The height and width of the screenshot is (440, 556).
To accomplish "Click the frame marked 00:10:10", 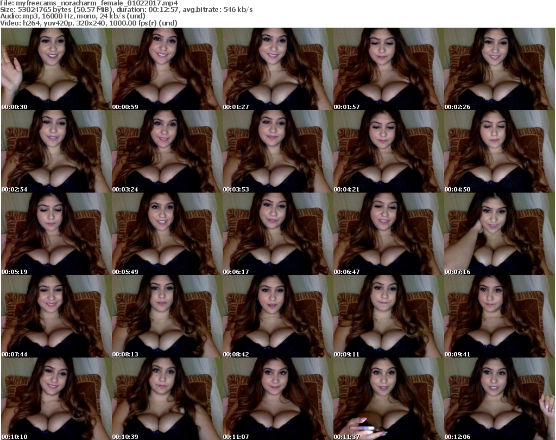I will point(56,399).
